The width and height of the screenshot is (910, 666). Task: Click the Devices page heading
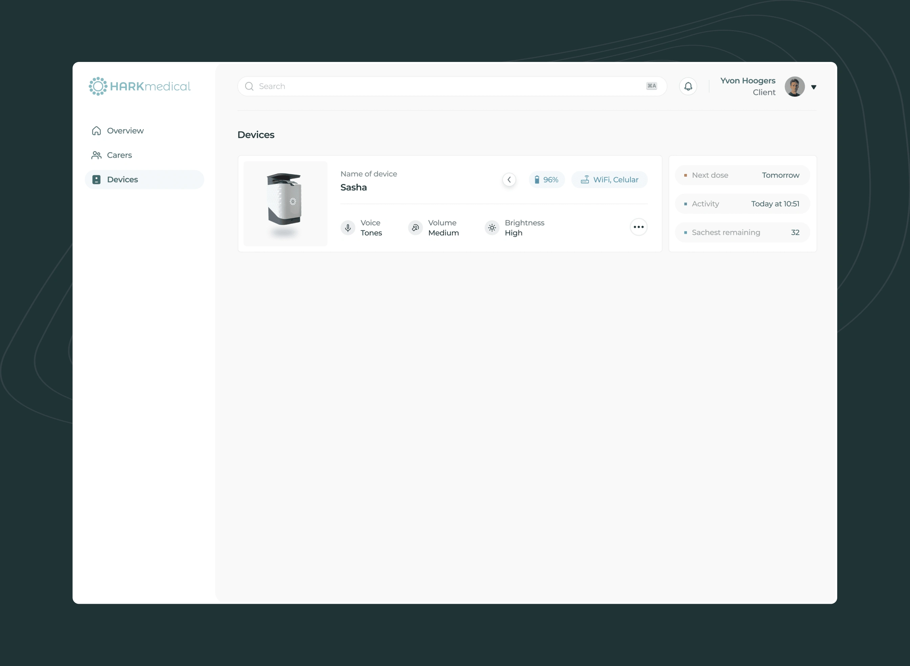point(256,135)
